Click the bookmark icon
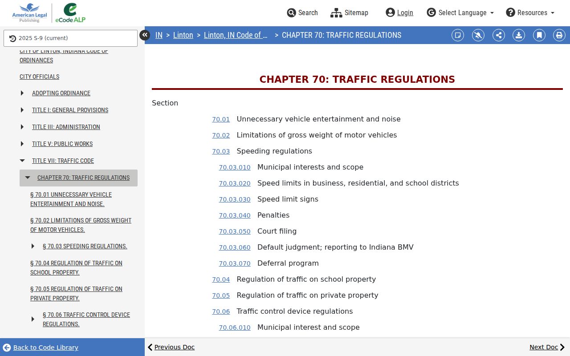Screen dimensions: 570x356 [539, 35]
